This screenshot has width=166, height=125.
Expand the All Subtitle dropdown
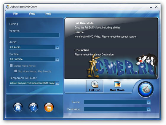point(57,59)
